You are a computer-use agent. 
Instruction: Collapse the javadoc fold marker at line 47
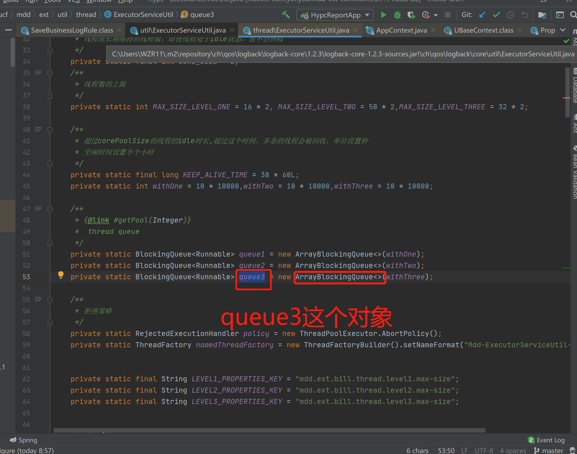(x=50, y=209)
